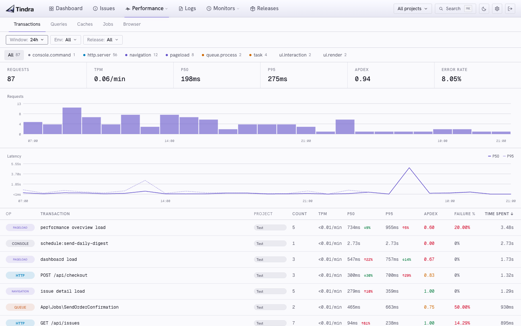This screenshot has height=326, width=521.
Task: Click the Requests 87 card
Action: pyautogui.click(x=43, y=75)
